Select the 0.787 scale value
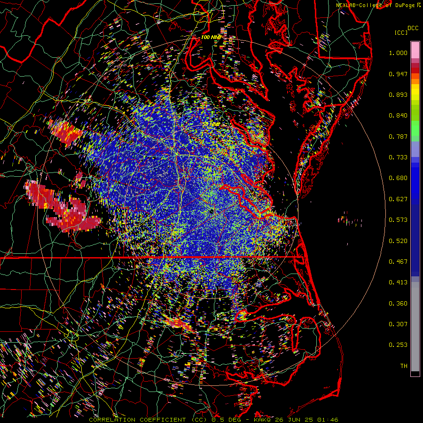The height and width of the screenshot is (423, 423). click(x=398, y=136)
